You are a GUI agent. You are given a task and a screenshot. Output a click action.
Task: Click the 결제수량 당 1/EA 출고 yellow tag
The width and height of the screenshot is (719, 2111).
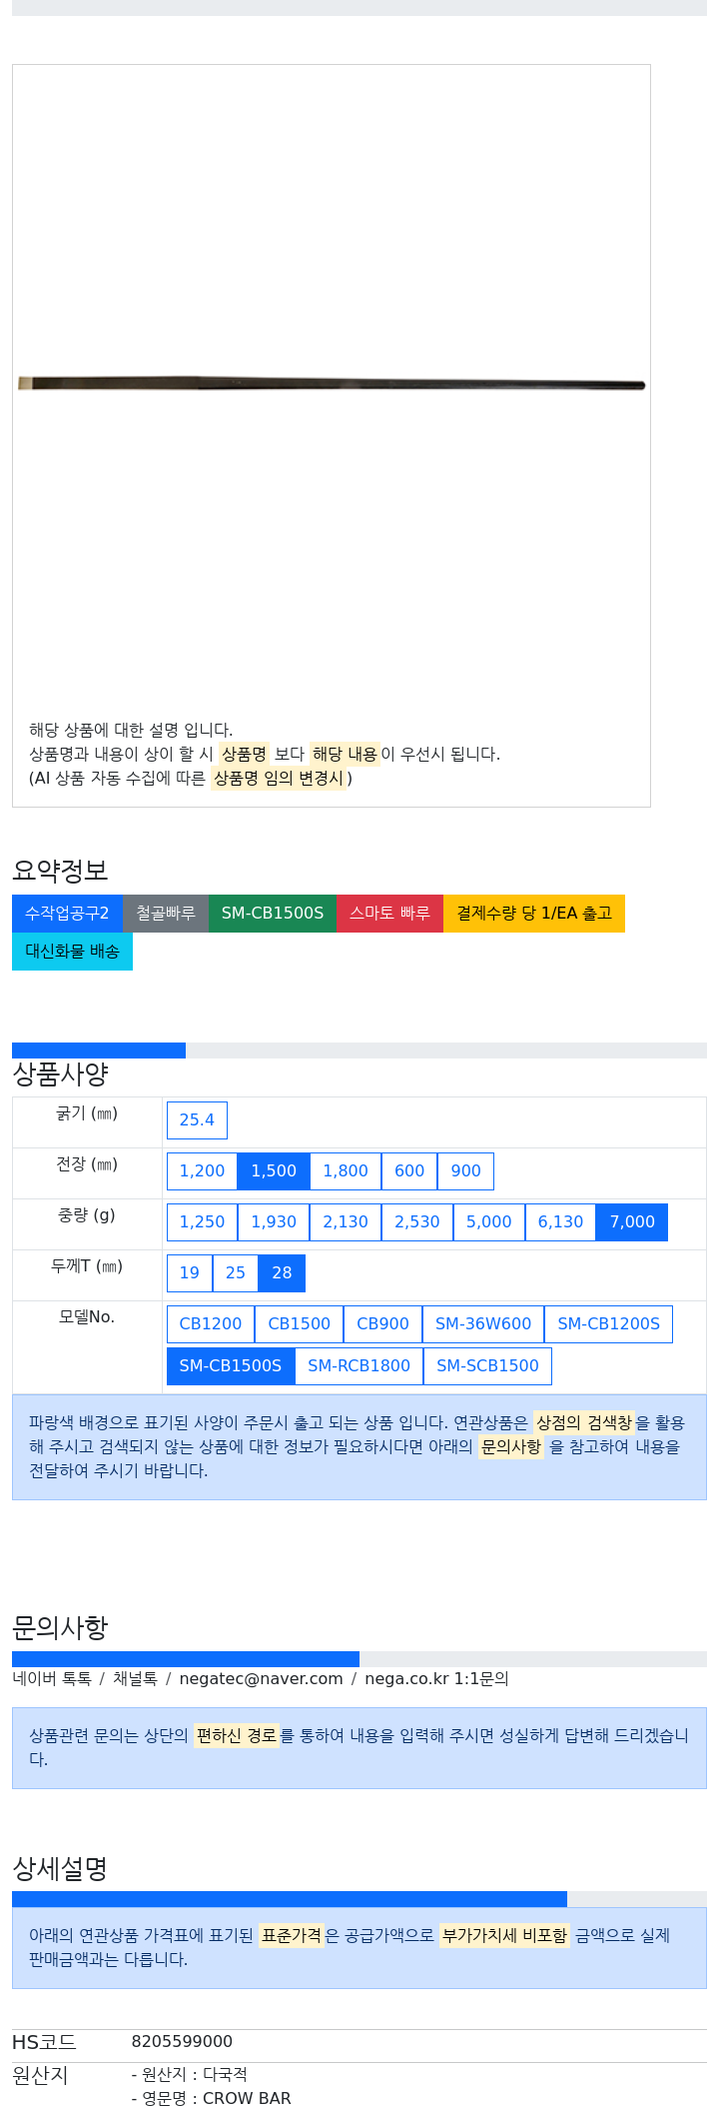pyautogui.click(x=534, y=914)
